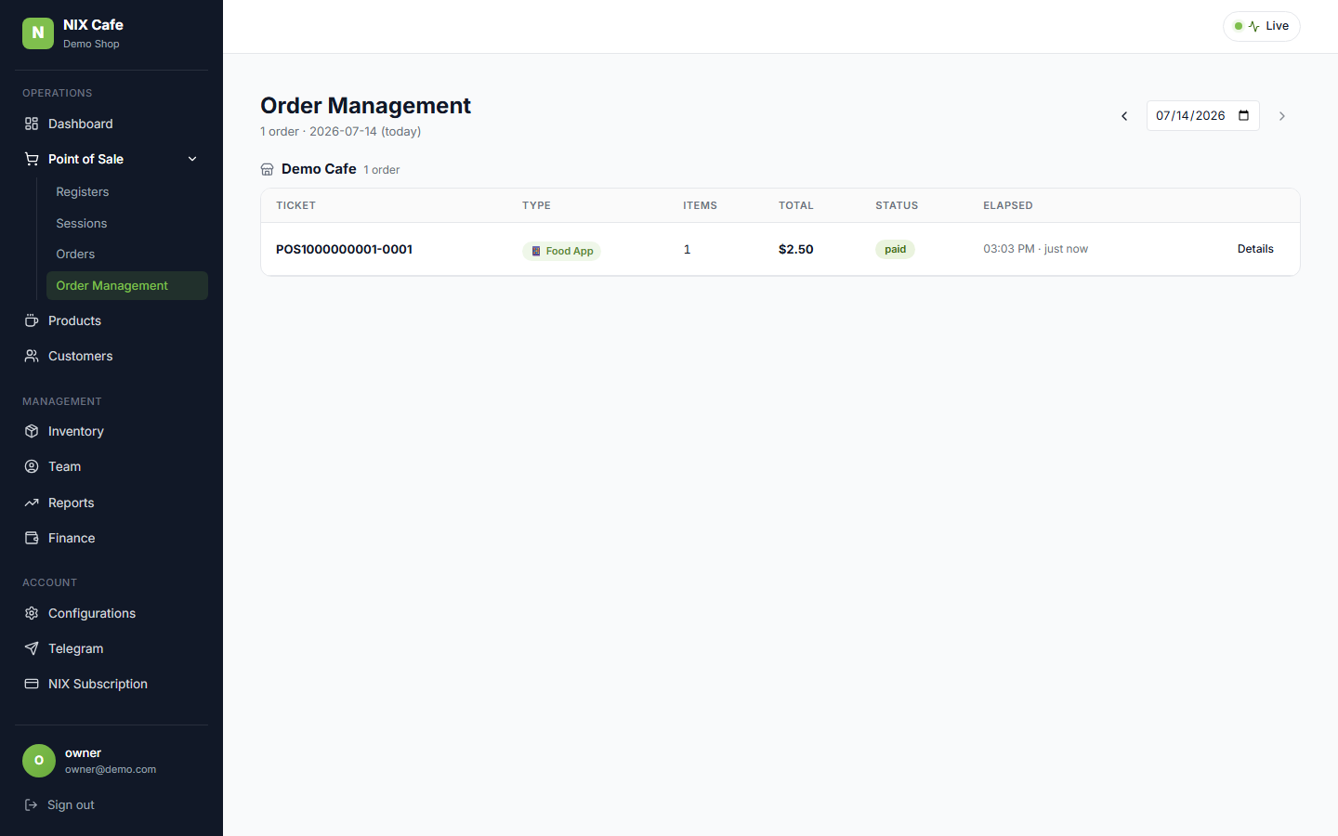Click the Reports trend-line icon
This screenshot has height=836, width=1338.
[x=32, y=503]
